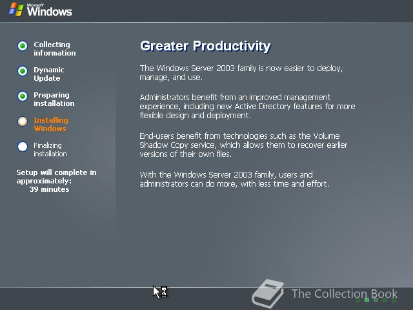Viewport: 413px width, 310px height.
Task: Click the green Dynamic Update step indicator
Action: (23, 71)
